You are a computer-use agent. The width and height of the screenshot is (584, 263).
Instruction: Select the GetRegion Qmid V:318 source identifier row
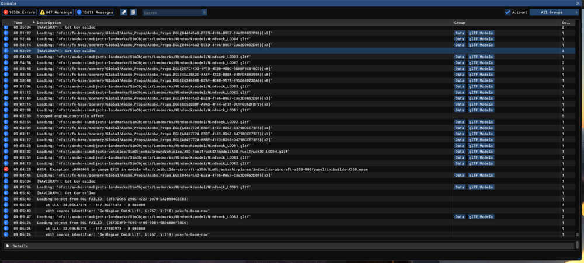(288, 211)
